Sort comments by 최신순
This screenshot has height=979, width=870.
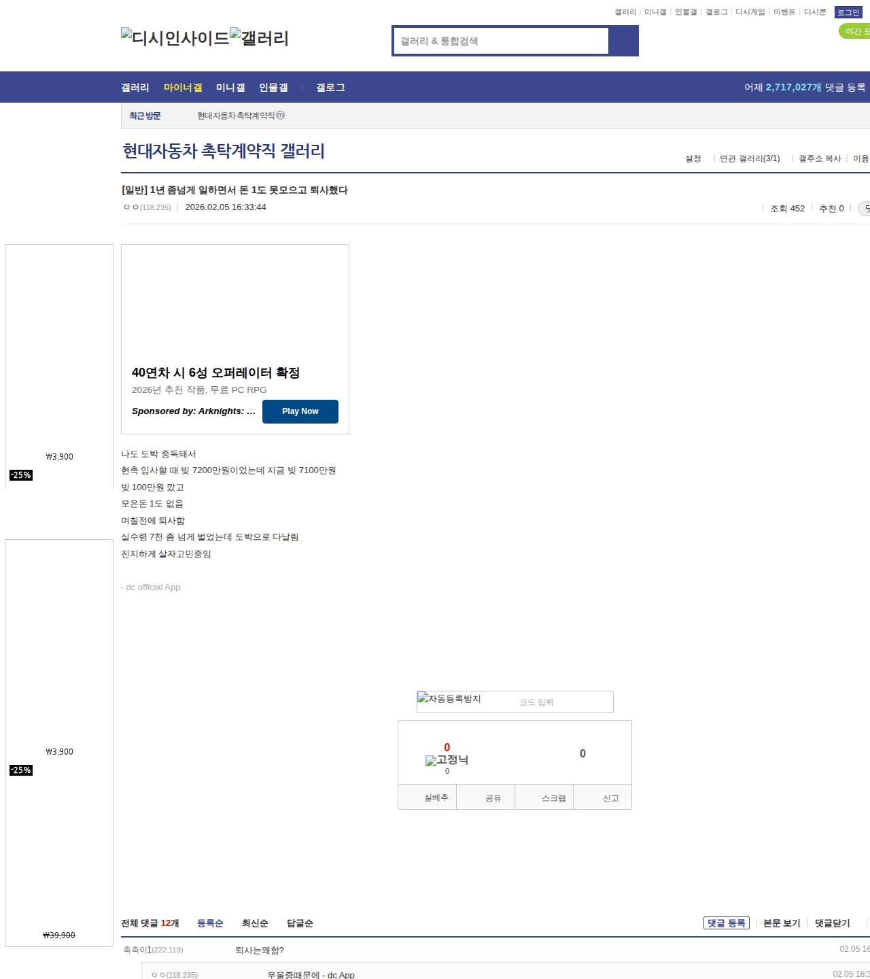[x=255, y=923]
